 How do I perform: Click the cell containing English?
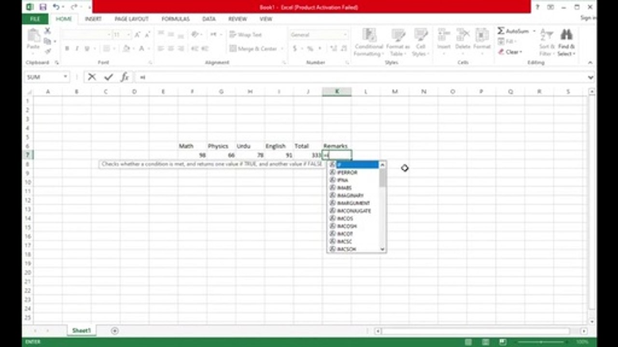(x=279, y=146)
